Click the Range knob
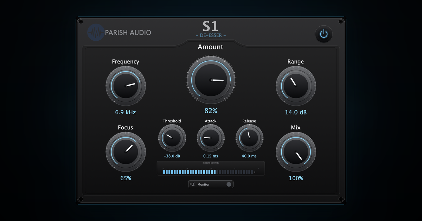The width and height of the screenshot is (422, 221). coord(296,86)
